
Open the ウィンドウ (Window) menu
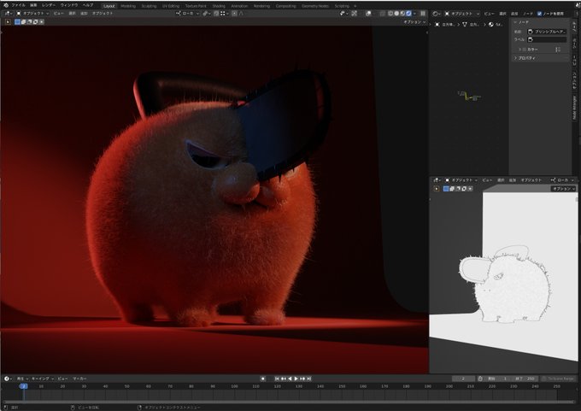coord(69,5)
